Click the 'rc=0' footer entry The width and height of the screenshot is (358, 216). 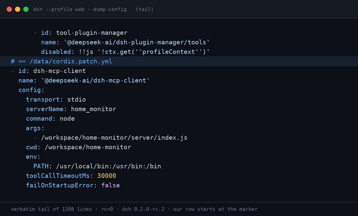coord(107,209)
